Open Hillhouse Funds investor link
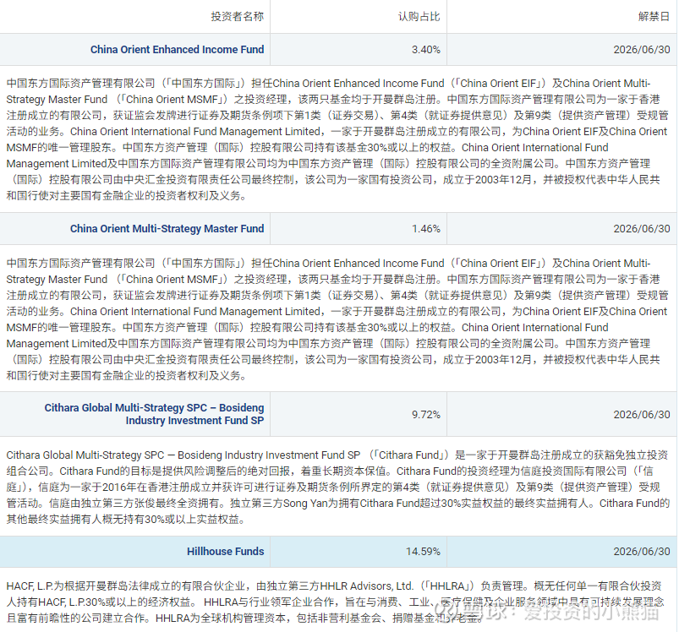This screenshot has height=632, width=679. pos(225,552)
